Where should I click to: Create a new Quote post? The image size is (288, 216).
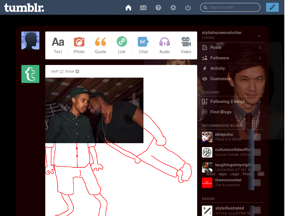[x=100, y=45]
